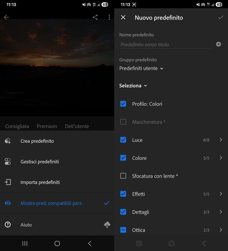Confirm new preset with checkmark icon
This screenshot has width=228, height=251.
tap(221, 18)
